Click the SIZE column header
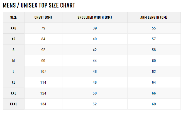 tap(13, 17)
